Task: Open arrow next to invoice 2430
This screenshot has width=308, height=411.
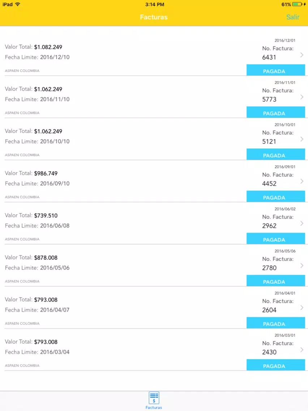Action: 302,349
